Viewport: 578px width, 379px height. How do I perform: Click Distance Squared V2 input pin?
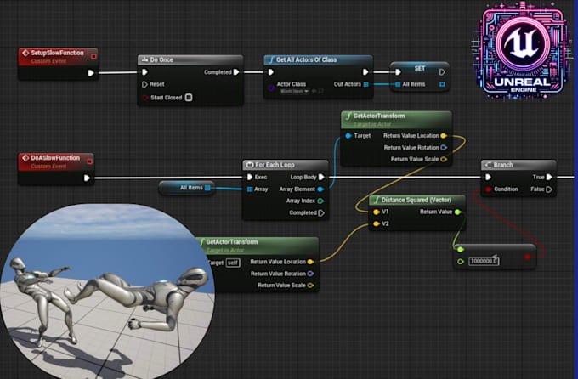pos(376,223)
